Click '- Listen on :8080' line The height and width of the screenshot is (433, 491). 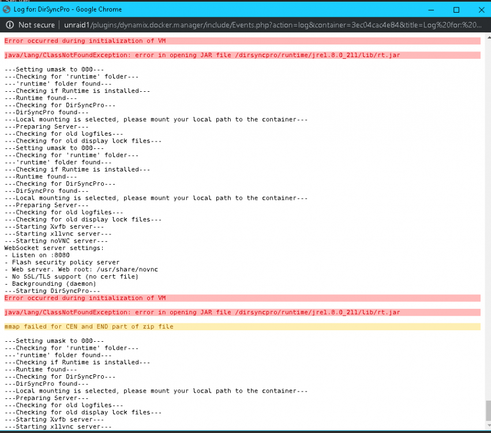[37, 255]
